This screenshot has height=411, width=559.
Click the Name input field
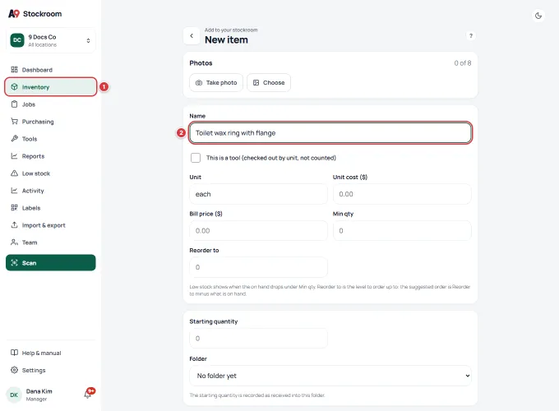pos(330,133)
